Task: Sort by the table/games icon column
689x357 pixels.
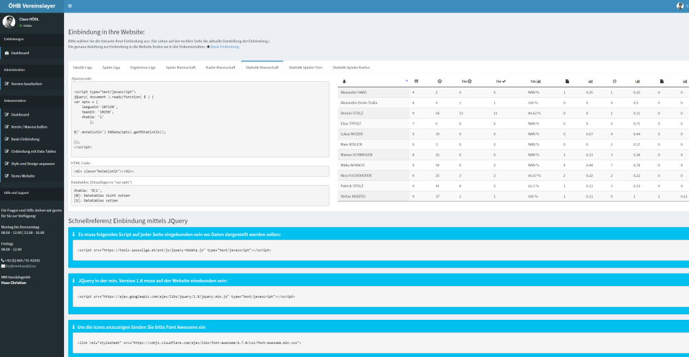Action: pyautogui.click(x=416, y=81)
